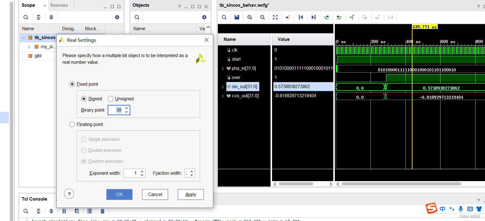Confirm Real Settings with OK
This screenshot has height=221, width=485.
(x=119, y=194)
